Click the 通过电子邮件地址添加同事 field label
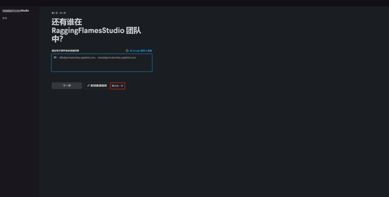The height and width of the screenshot is (197, 389). [66, 51]
